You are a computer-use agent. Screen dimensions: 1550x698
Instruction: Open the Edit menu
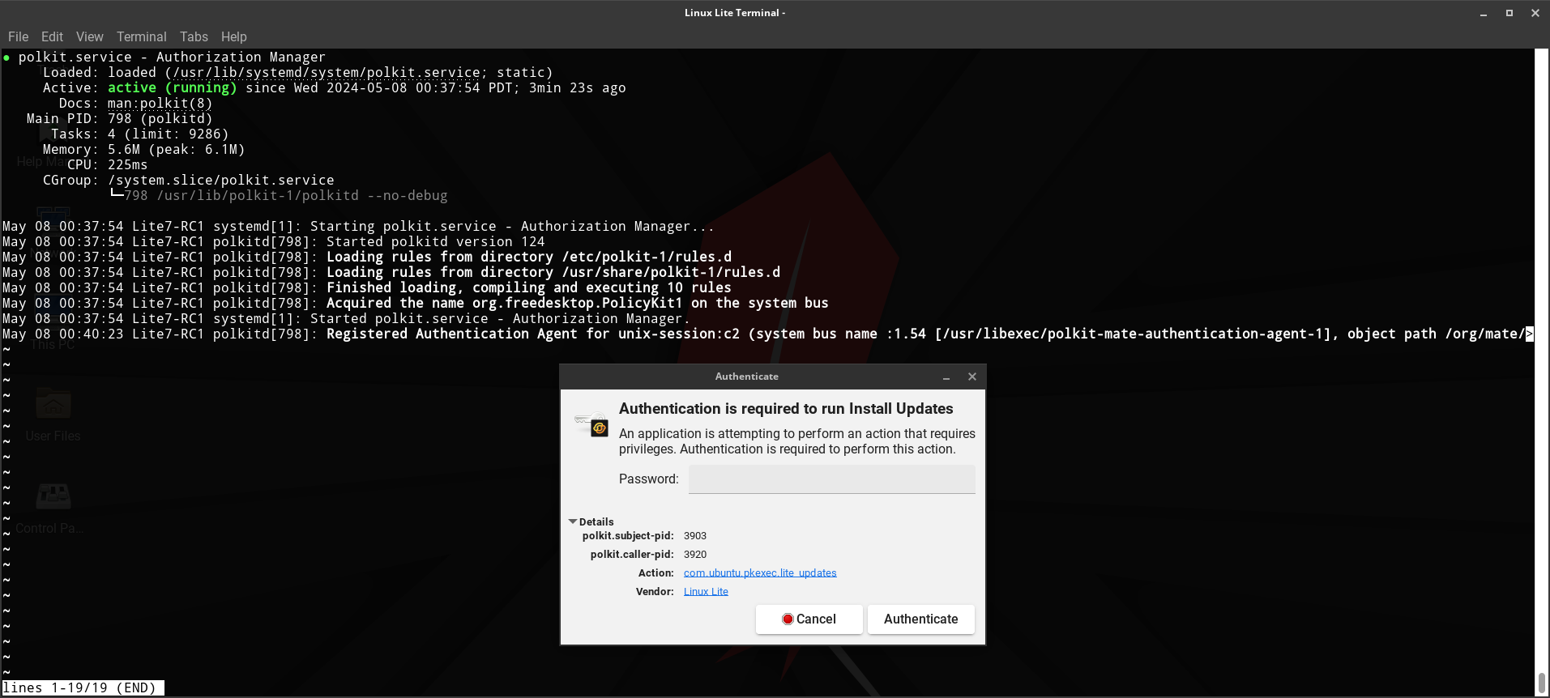[52, 36]
